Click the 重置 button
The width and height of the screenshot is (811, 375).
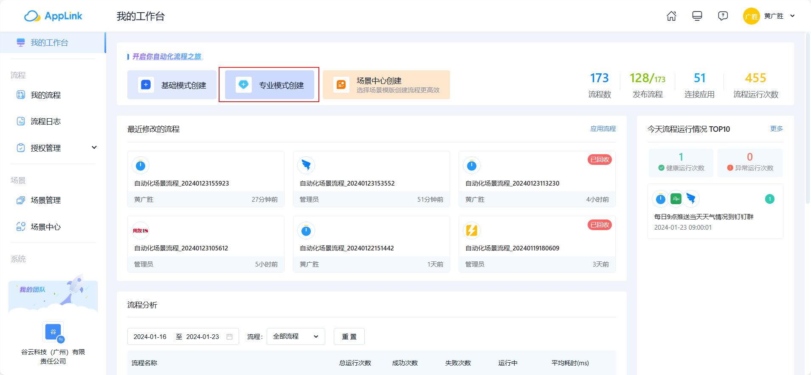tap(349, 336)
